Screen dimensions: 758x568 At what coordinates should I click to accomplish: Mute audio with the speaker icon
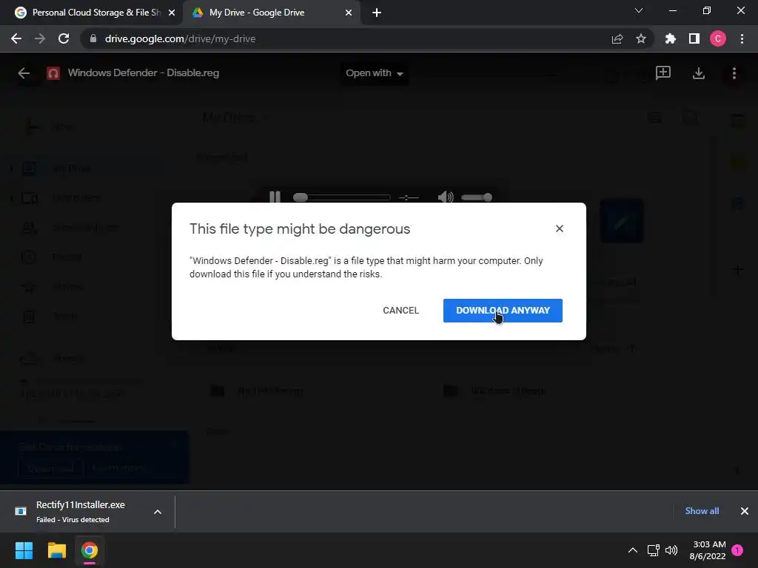pyautogui.click(x=445, y=197)
